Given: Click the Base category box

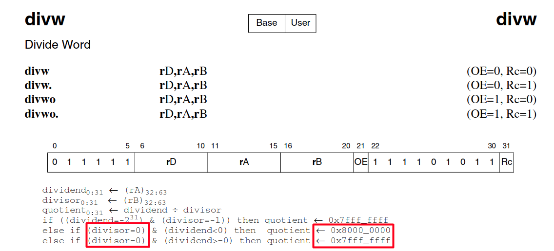Looking at the screenshot, I should point(266,23).
